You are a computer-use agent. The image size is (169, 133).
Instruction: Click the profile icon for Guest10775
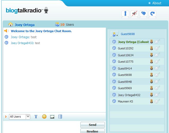point(151,61)
